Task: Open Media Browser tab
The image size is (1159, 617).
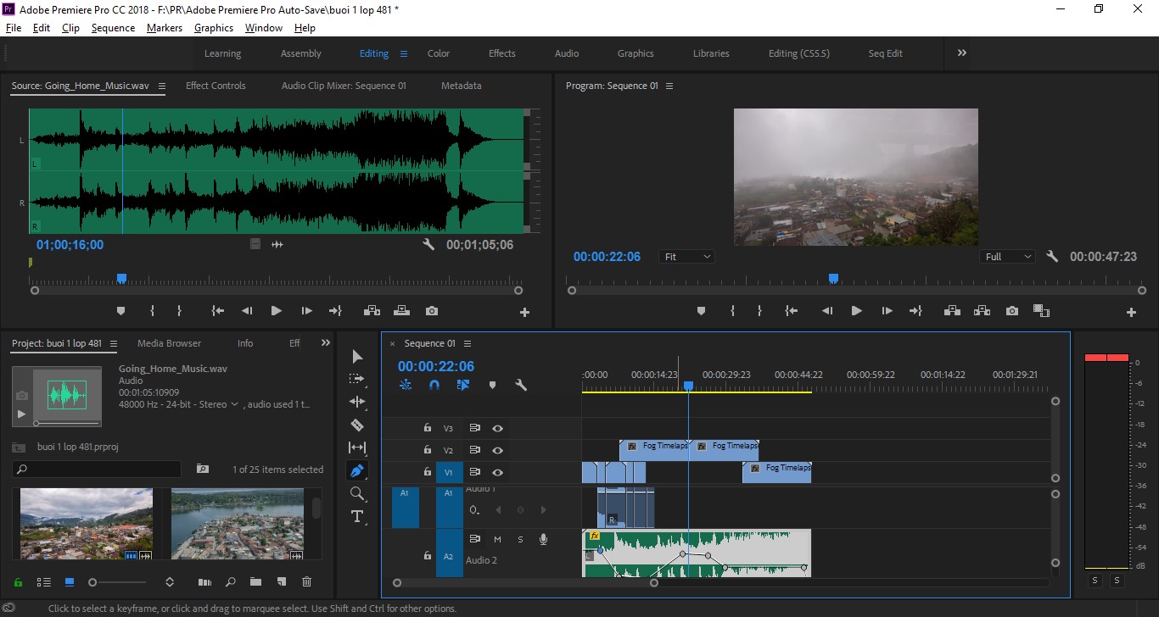Action: (x=169, y=343)
